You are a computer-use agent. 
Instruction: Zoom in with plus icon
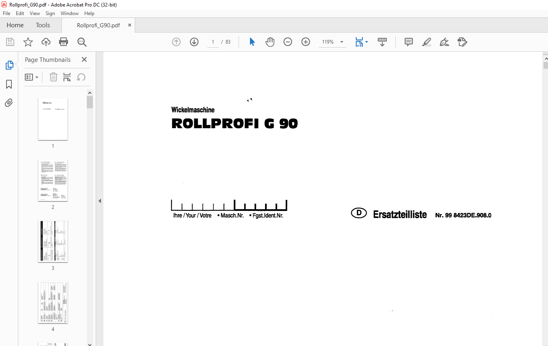click(306, 42)
